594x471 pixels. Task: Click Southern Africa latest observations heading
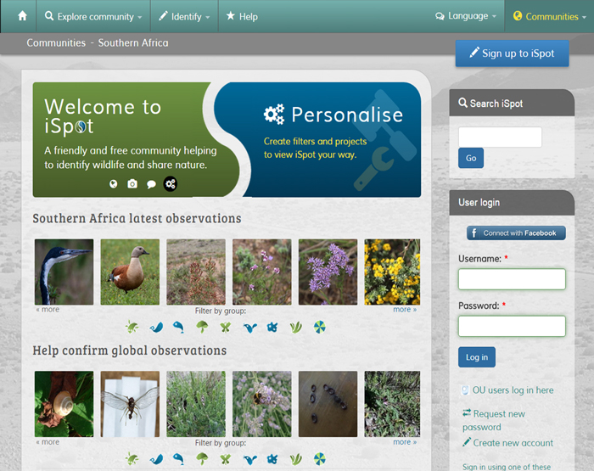(x=137, y=218)
